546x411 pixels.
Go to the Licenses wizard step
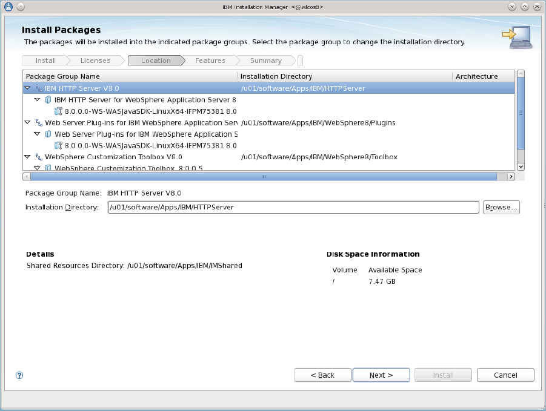(95, 61)
